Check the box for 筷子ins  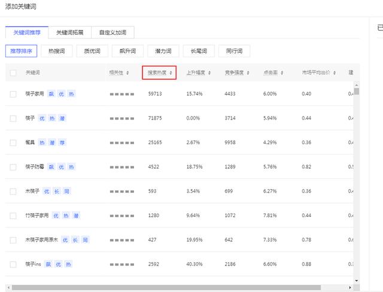13,264
